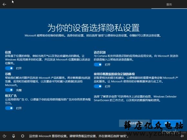The height and width of the screenshot is (140, 187).
Task: Toggle the microphone icon in bottom bar
Action: (14, 136)
